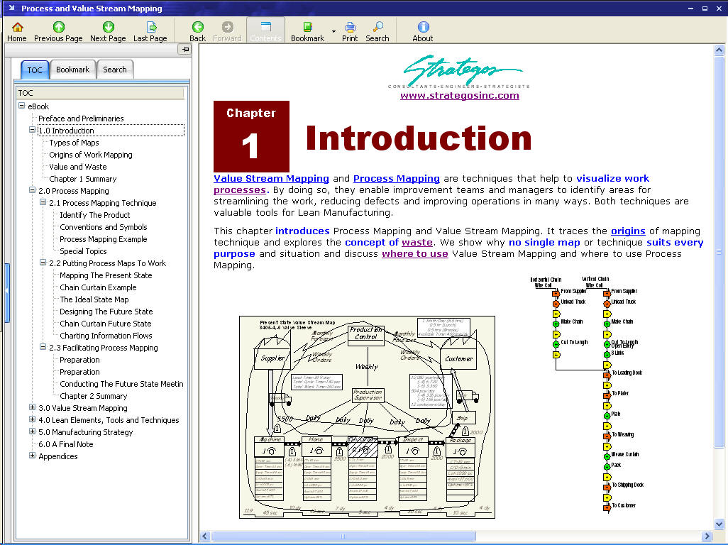Expand 5.0 Manufacturing Strategy node
Viewport: 728px width, 545px height.
[32, 431]
